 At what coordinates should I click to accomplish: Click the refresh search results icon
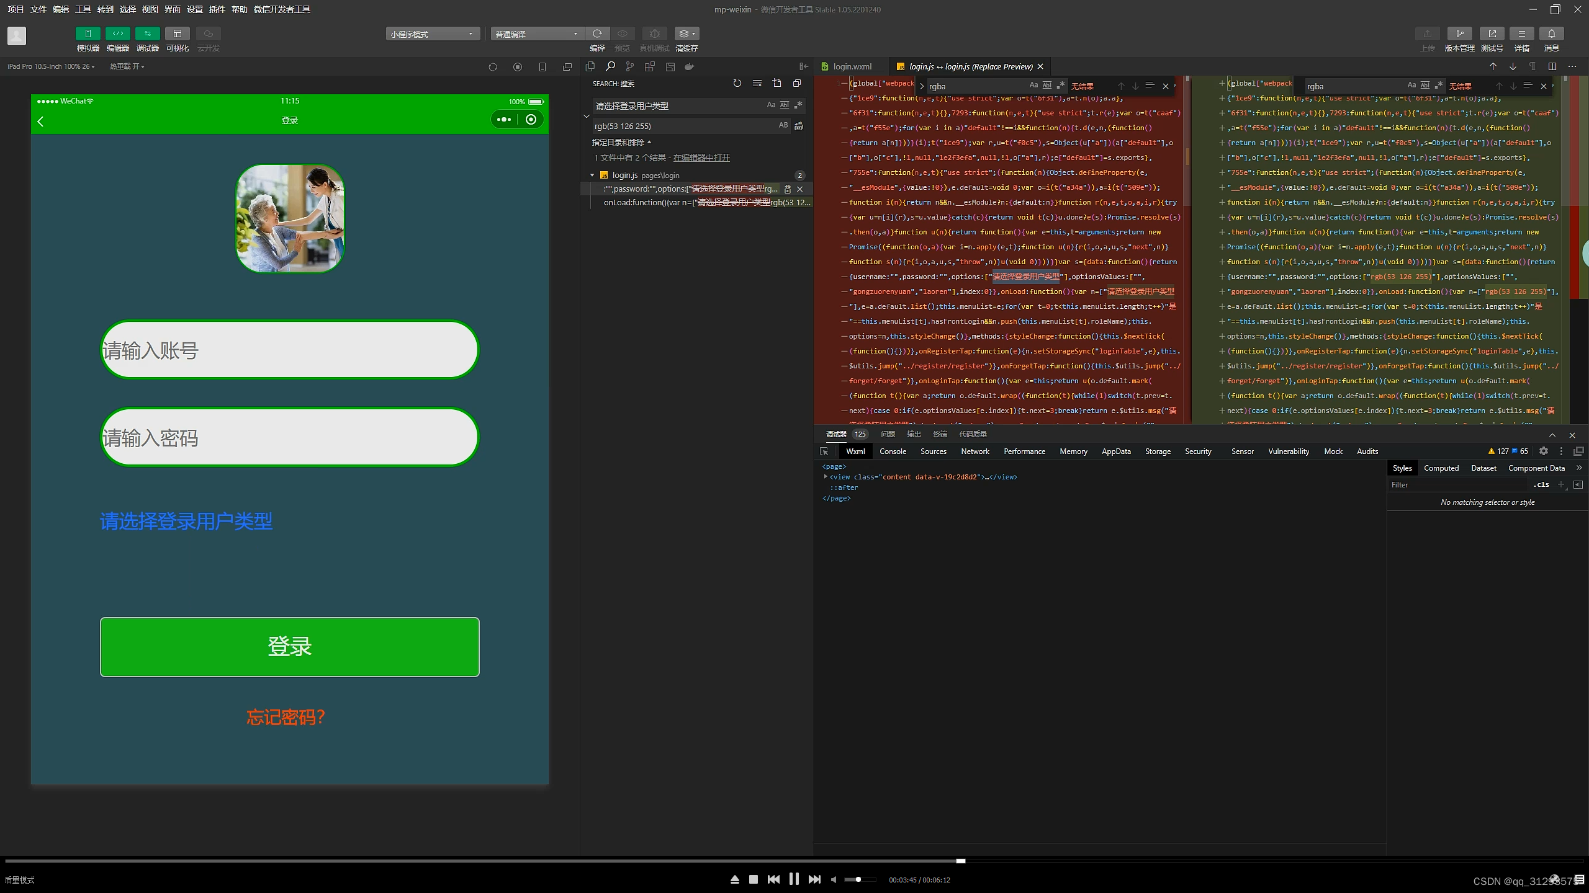click(737, 83)
